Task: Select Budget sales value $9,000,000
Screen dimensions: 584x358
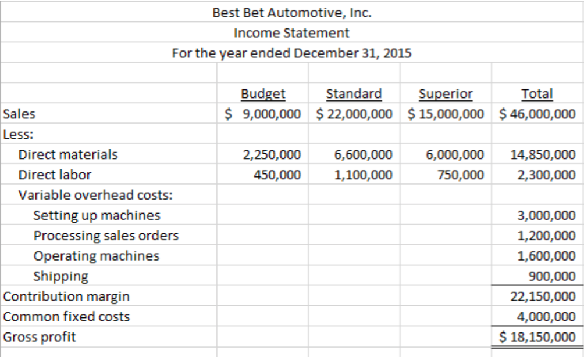Action: point(262,114)
